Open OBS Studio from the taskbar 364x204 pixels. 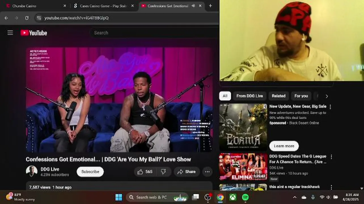pyautogui.click(x=208, y=197)
